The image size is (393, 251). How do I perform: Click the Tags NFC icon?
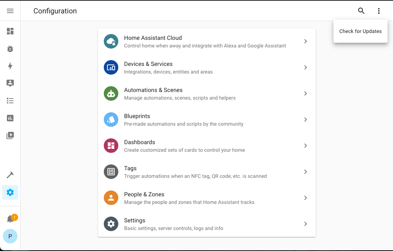tap(111, 172)
